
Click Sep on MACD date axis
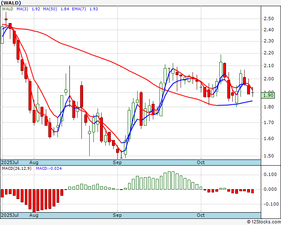pos(117,215)
